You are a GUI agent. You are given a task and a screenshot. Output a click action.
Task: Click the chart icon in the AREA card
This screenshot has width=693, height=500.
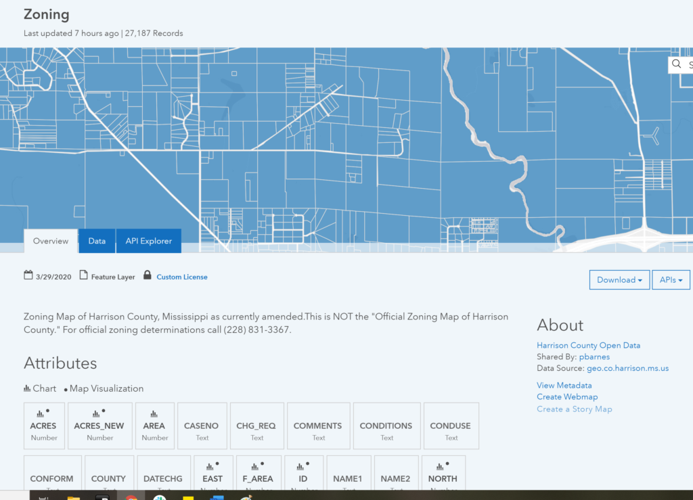pos(154,413)
